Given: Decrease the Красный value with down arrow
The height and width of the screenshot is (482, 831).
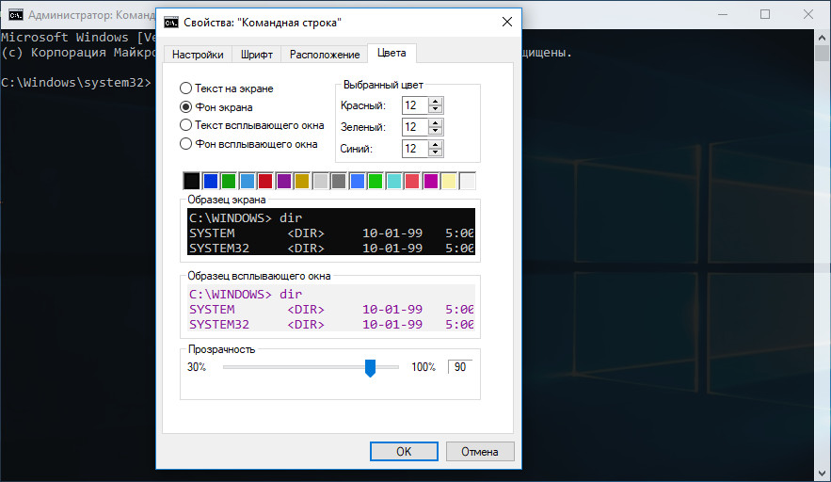Looking at the screenshot, I should click(436, 108).
